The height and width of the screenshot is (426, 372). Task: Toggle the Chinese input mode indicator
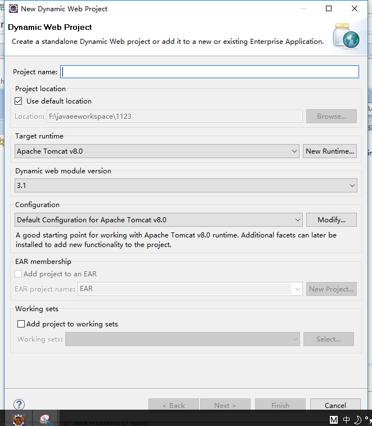pyautogui.click(x=346, y=420)
